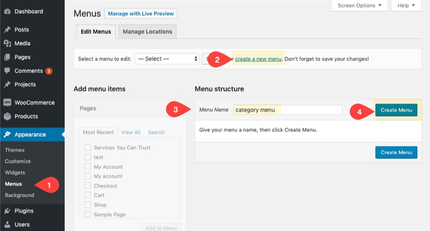The height and width of the screenshot is (231, 430).
Task: Enable the Sample Page checkbox
Action: coord(88,214)
